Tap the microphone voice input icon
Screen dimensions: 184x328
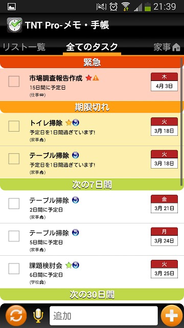pyautogui.click(x=38, y=316)
